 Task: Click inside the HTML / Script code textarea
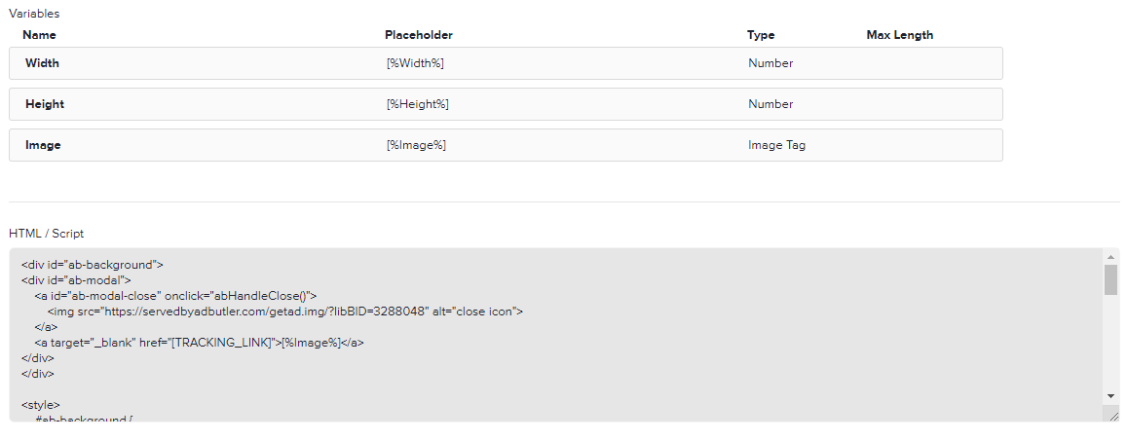(x=555, y=335)
